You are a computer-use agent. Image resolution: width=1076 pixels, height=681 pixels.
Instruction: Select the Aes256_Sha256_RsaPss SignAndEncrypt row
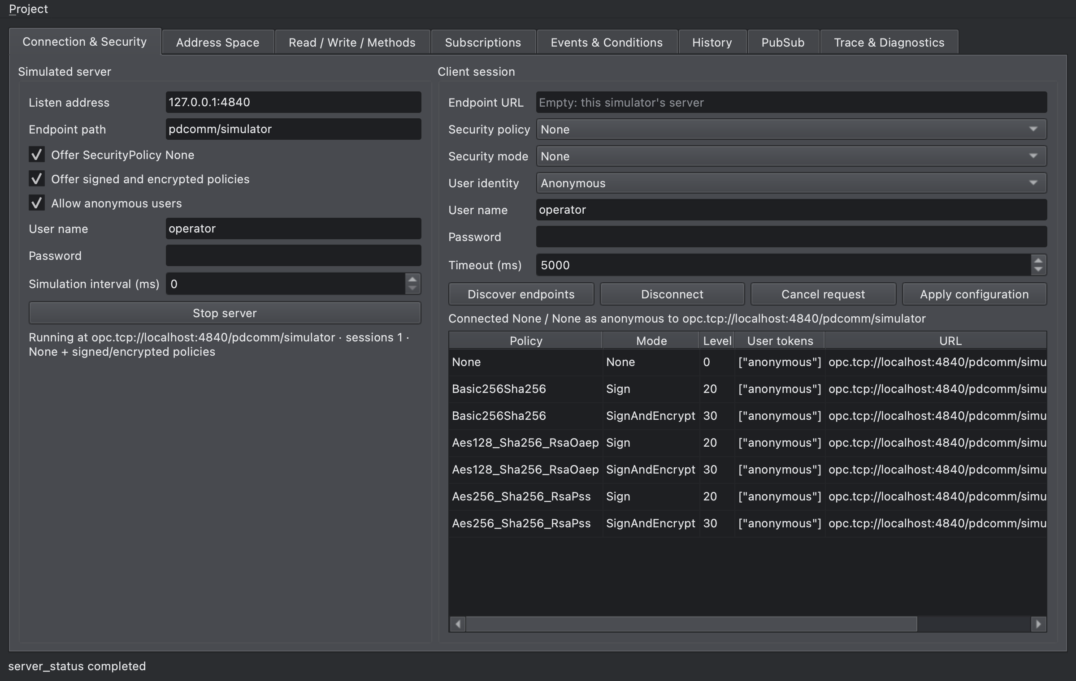(748, 523)
